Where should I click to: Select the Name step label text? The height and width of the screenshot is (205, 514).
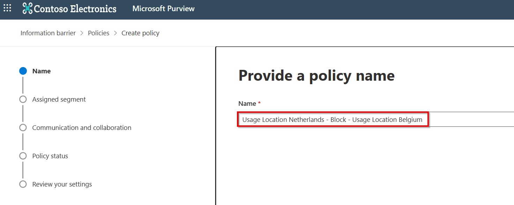[41, 71]
